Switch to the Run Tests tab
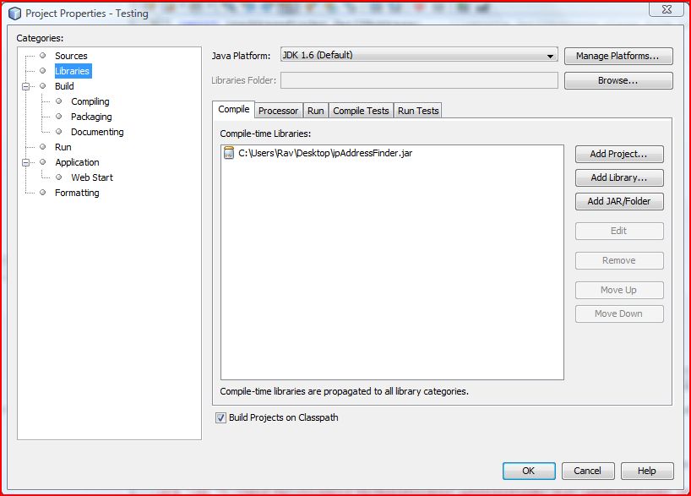691x496 pixels. tap(418, 111)
